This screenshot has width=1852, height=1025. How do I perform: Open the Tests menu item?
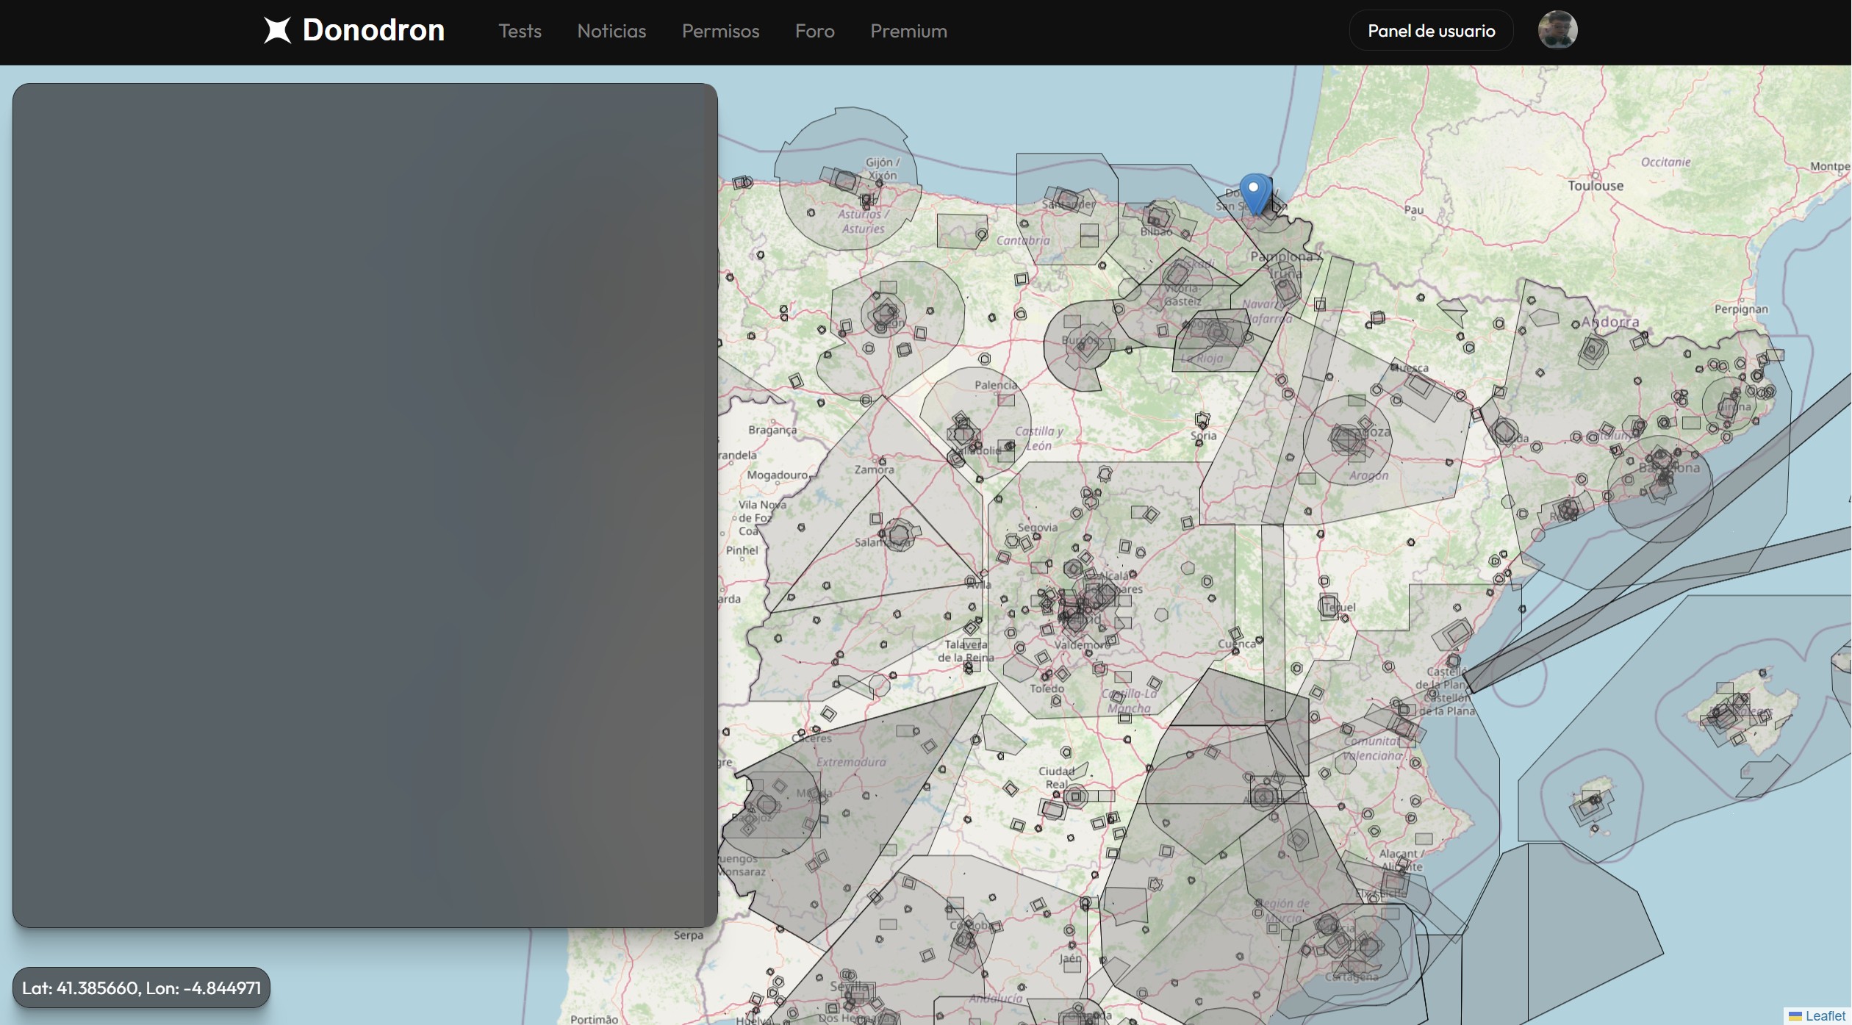(520, 31)
